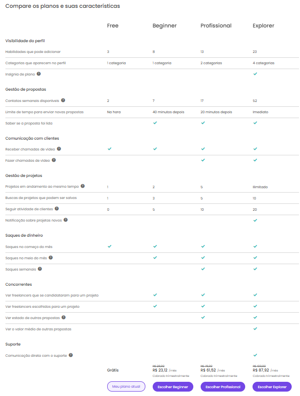Click the Meu plano atual button
Screen dimensions: 300x396
pos(126,386)
